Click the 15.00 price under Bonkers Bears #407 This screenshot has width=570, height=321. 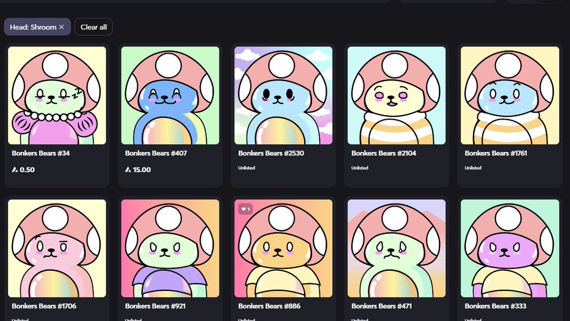[137, 169]
